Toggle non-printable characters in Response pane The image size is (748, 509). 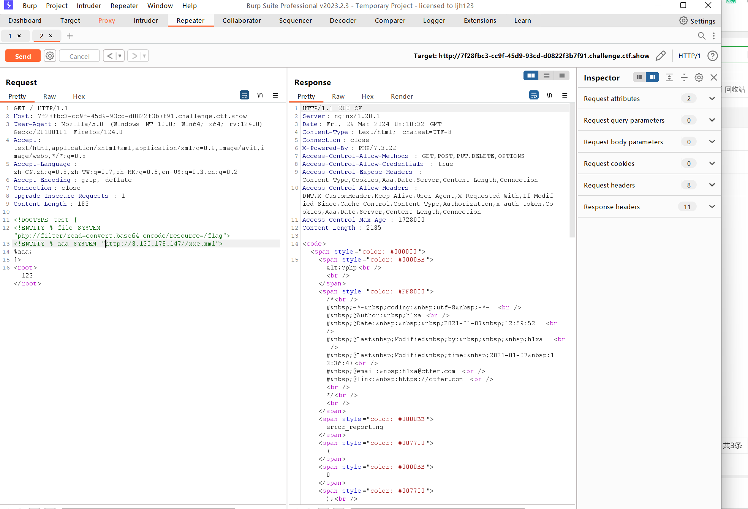click(549, 95)
